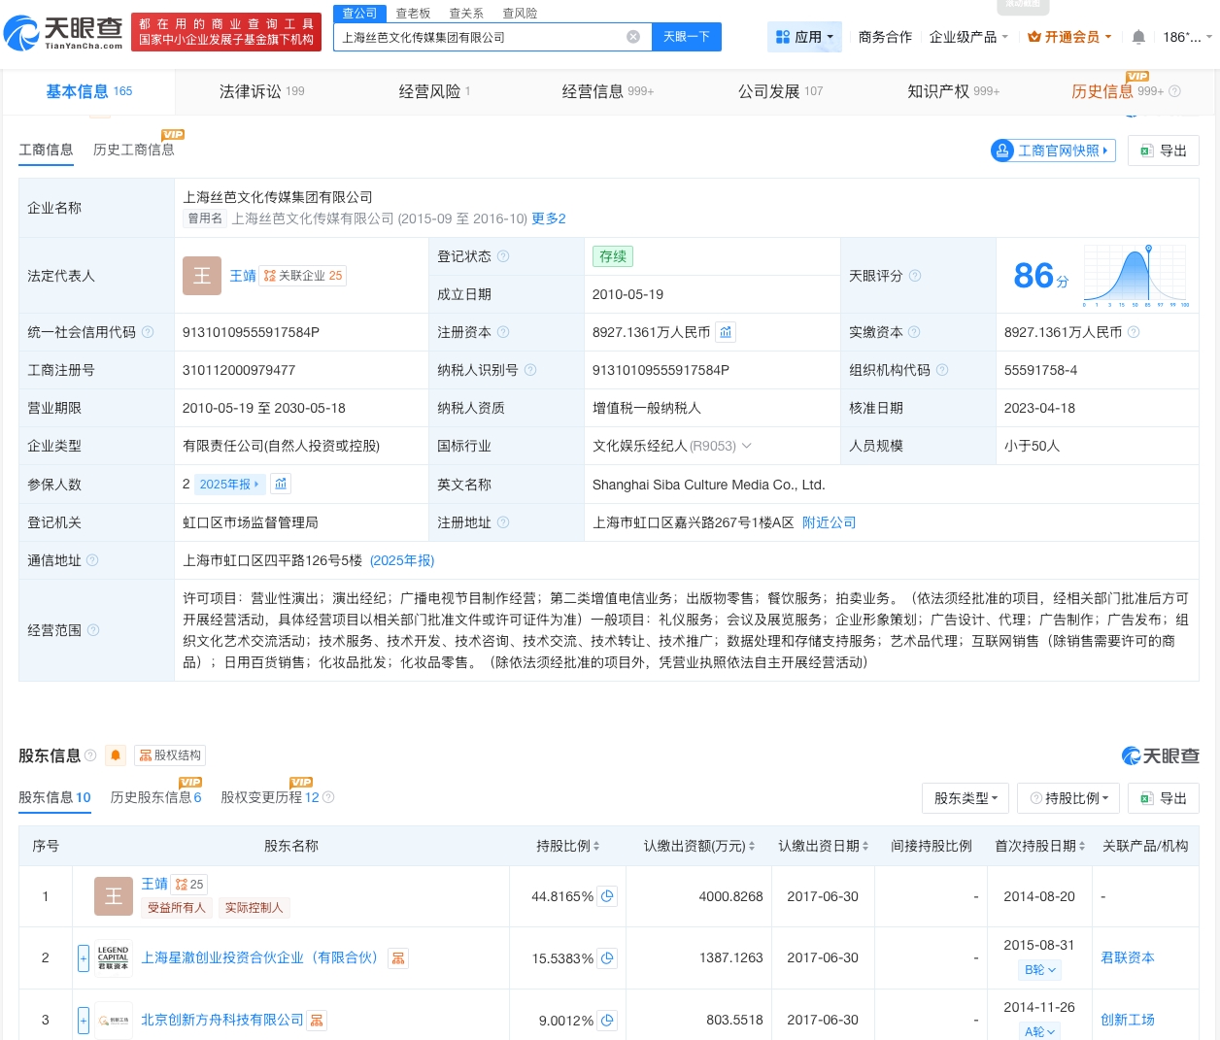1220x1040 pixels.
Task: Open the 历史工商信息 tab
Action: [x=134, y=150]
